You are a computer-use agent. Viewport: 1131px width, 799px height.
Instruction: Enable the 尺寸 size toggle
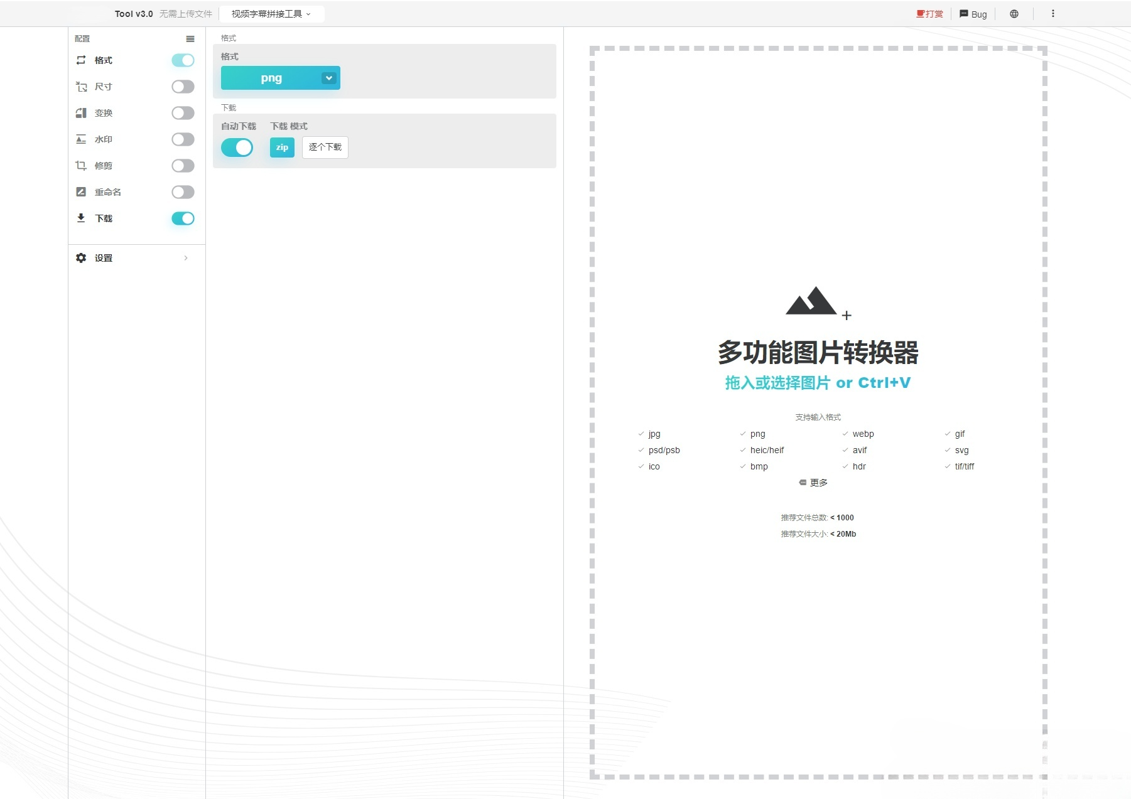(183, 87)
